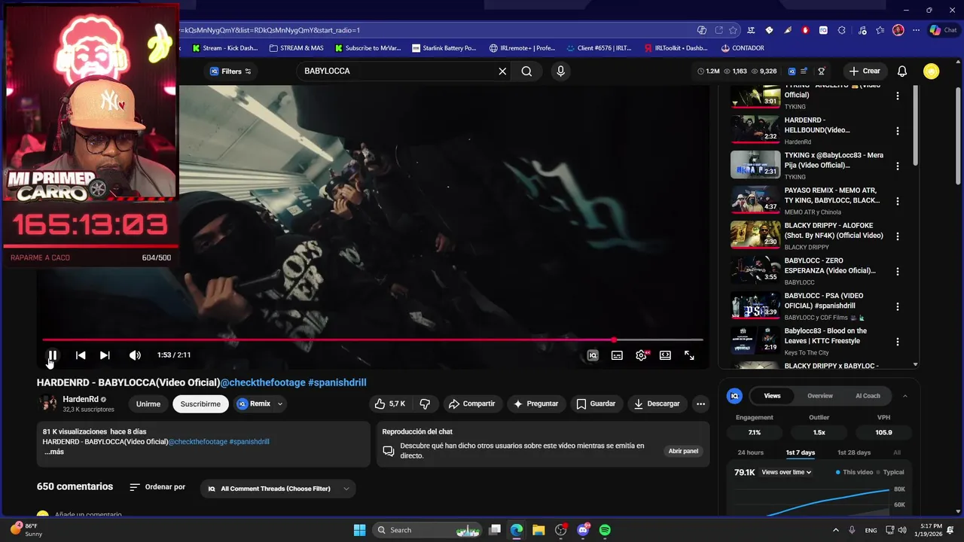Select the 1st 7 days range tab
This screenshot has width=964, height=542.
coord(800,452)
